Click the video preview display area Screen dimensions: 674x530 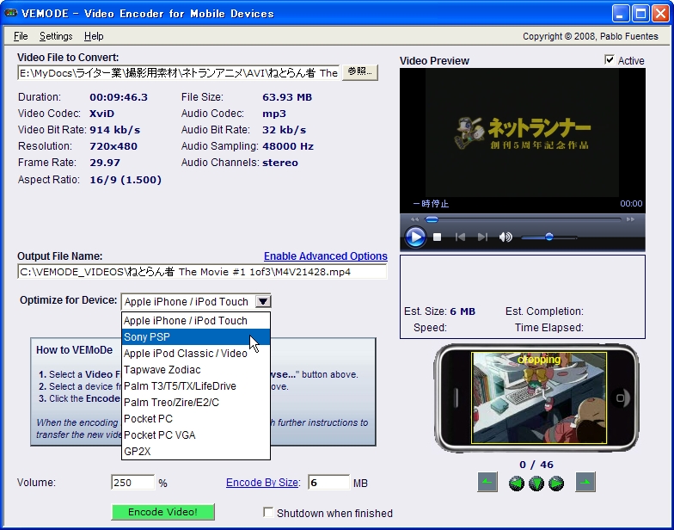tap(523, 132)
